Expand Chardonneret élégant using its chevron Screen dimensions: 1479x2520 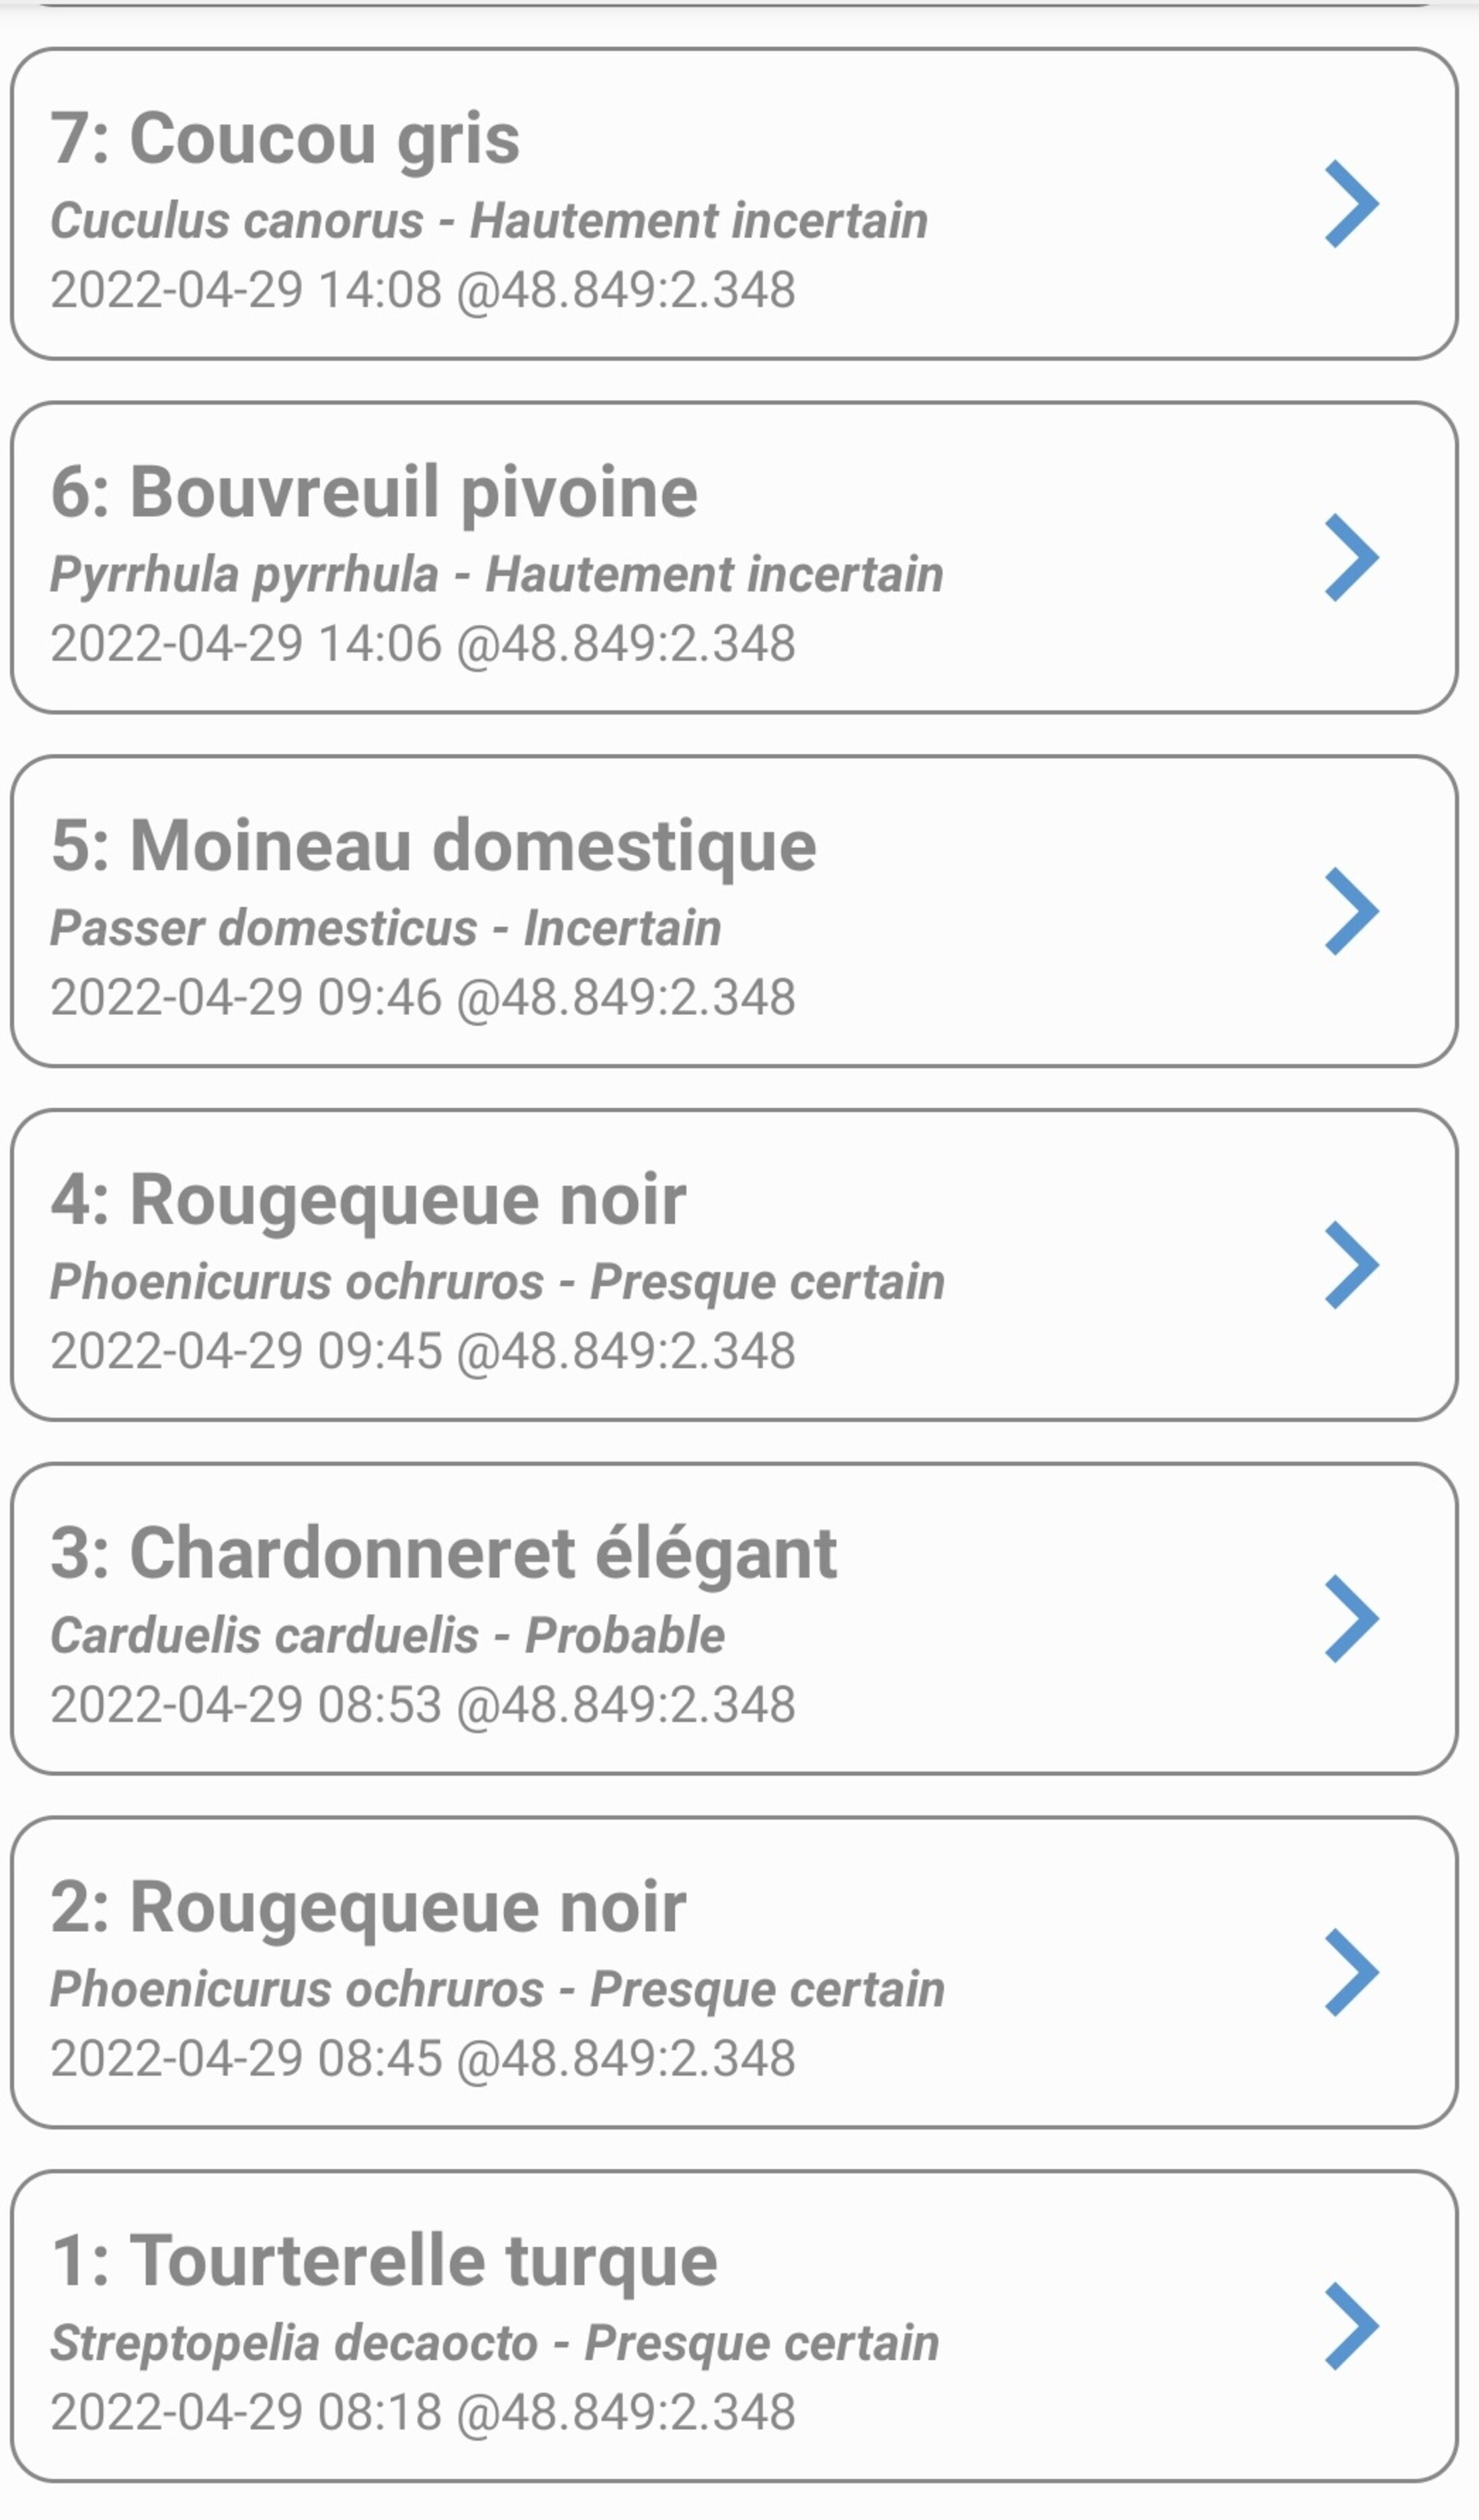[x=1351, y=1619]
